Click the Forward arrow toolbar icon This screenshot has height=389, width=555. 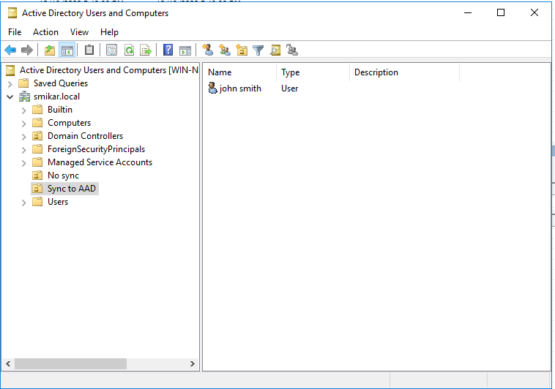click(x=27, y=50)
